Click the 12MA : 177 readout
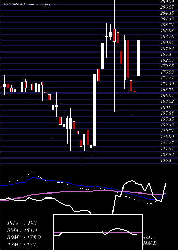Viewport: 178px width, 250px height. pos(22,244)
